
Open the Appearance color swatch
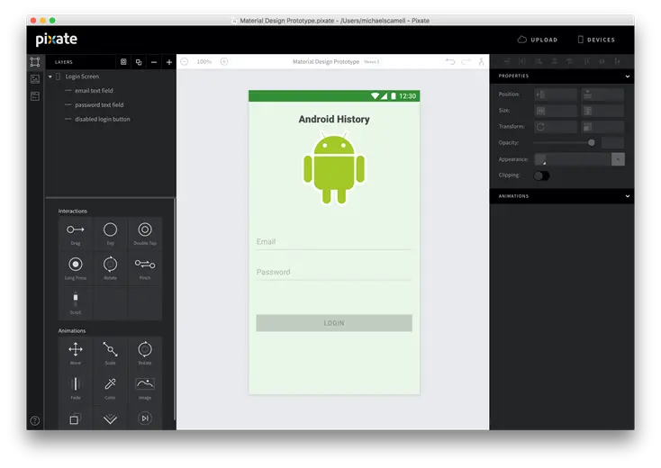coord(541,159)
